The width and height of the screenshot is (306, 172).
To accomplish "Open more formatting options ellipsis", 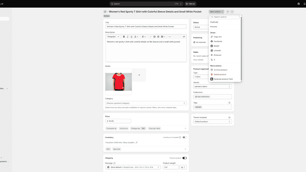I will (x=170, y=37).
